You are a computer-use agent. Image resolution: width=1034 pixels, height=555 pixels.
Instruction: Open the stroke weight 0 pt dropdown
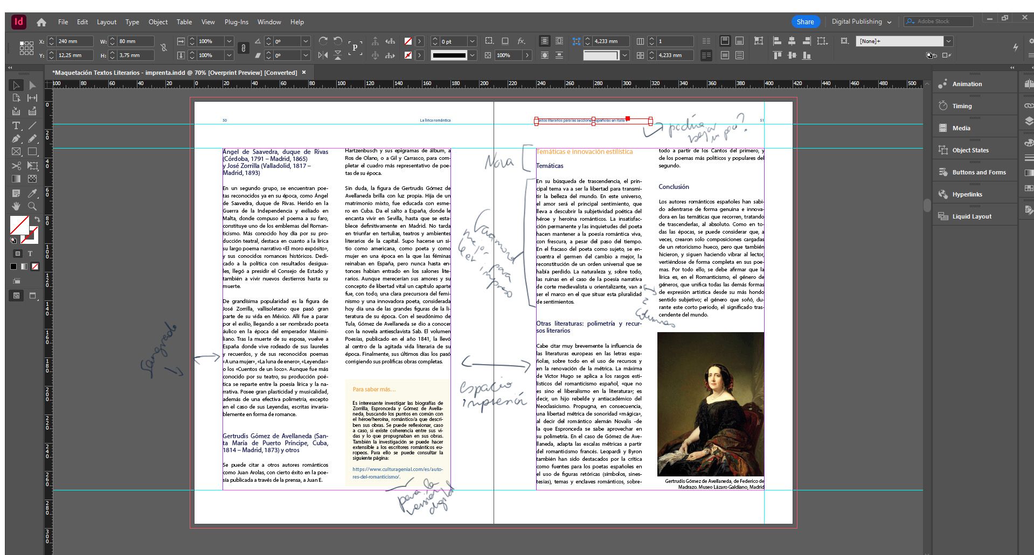[472, 41]
